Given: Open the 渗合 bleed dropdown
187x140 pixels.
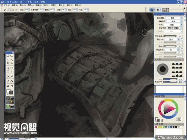Looking at the screenshot, I should [x=77, y=10].
